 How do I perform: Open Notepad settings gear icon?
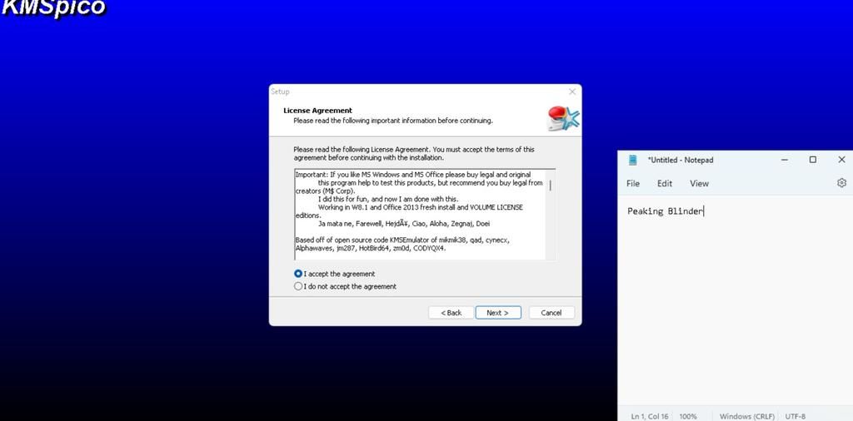click(x=841, y=183)
